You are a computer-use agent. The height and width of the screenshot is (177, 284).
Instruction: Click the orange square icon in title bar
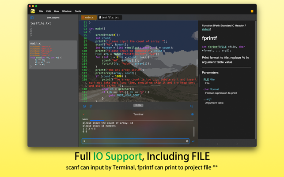(x=252, y=11)
